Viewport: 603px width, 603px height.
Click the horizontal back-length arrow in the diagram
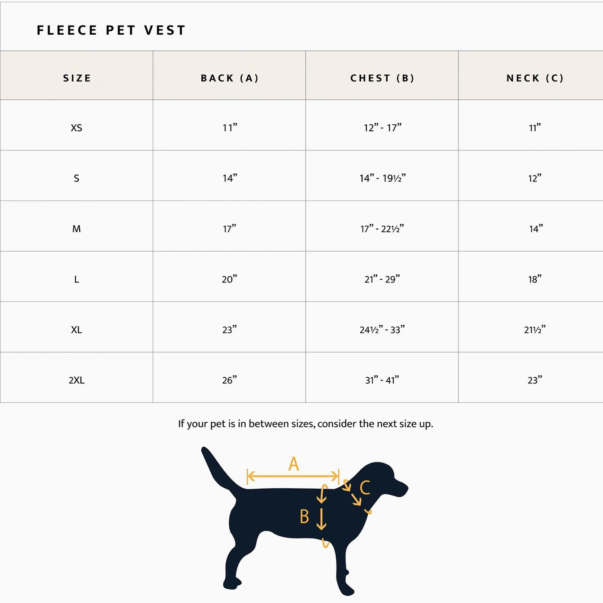coord(292,477)
